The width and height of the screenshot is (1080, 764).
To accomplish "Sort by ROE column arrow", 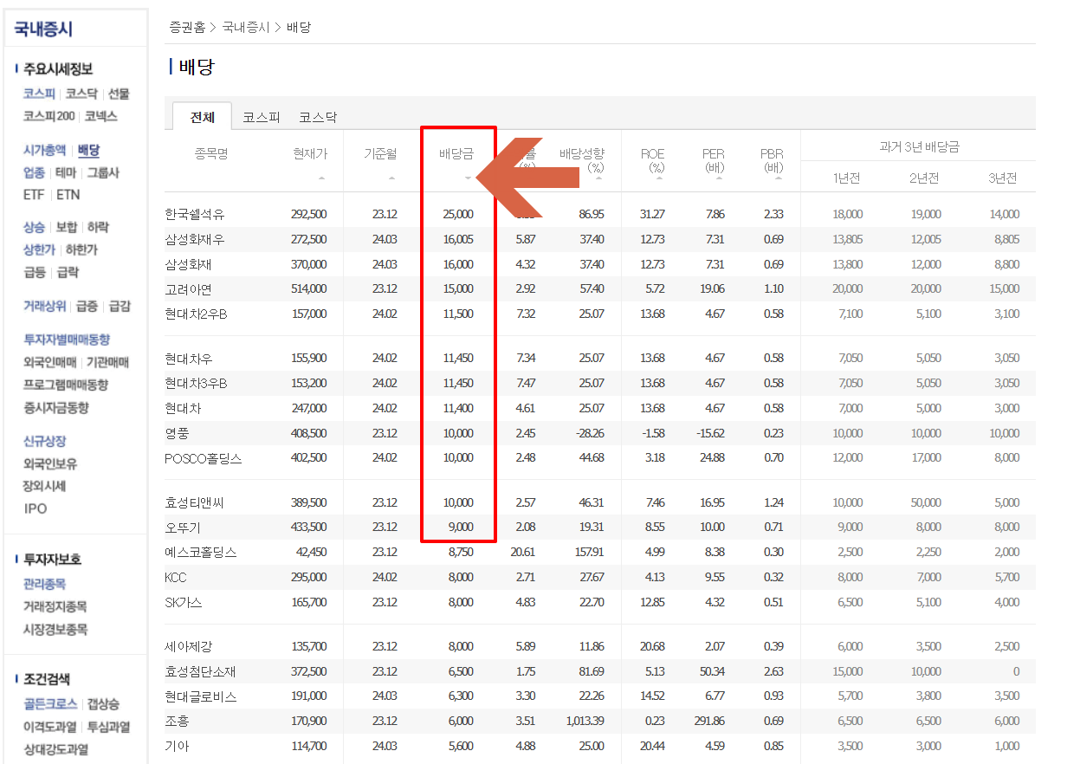I will (660, 178).
